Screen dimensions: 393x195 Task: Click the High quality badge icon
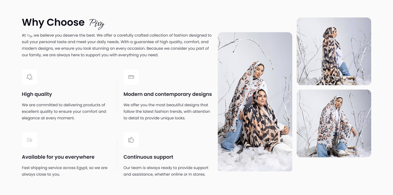[x=29, y=77]
